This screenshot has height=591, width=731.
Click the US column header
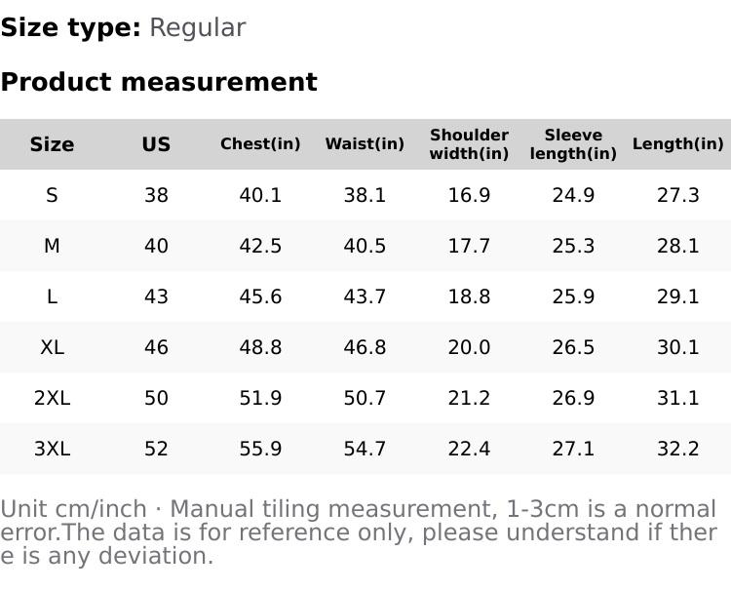pyautogui.click(x=156, y=144)
